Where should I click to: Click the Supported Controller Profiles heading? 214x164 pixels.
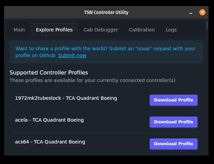[49, 72]
